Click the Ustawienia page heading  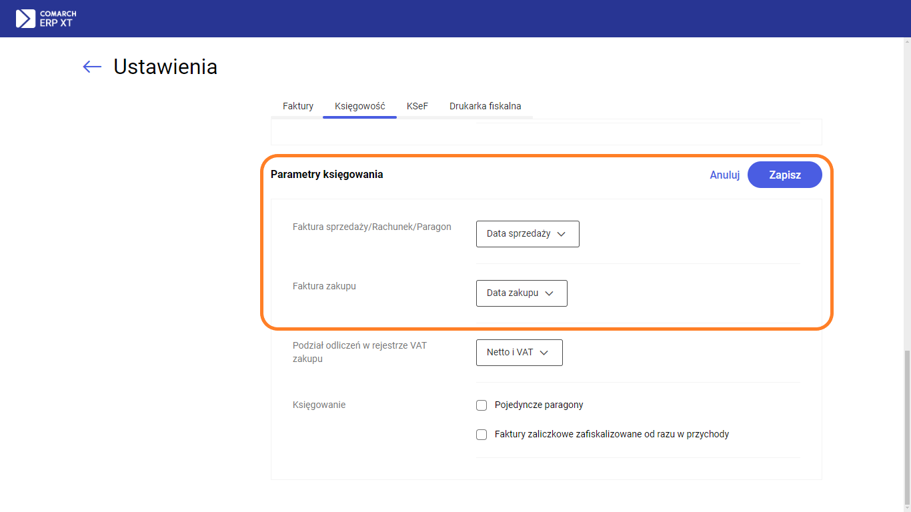(x=165, y=67)
